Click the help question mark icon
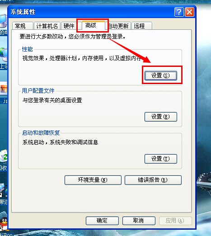Viewport: 211px width, 236px height. [179, 12]
